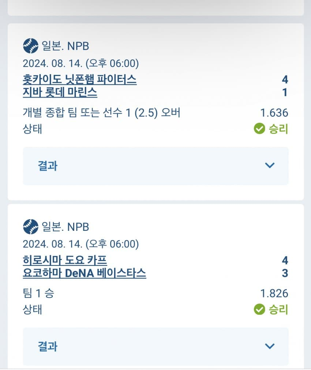Screen dimensions: 311x370
Task: Click the 일본. NPB league label in the Fighters card
Action: [x=65, y=46]
